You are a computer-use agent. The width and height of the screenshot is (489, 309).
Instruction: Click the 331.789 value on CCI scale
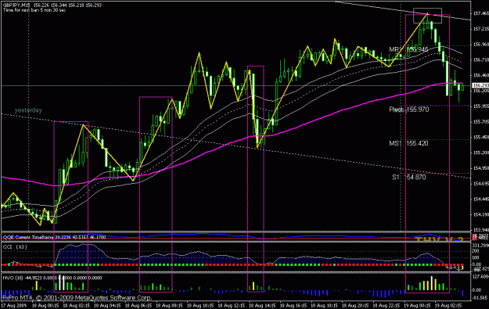point(481,246)
